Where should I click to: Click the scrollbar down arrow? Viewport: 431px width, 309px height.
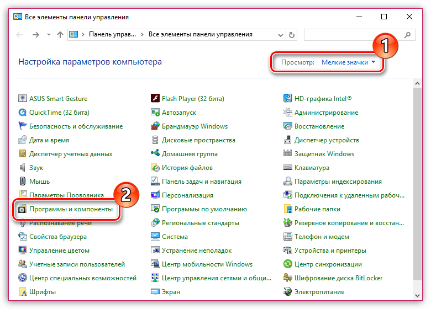pos(417,296)
